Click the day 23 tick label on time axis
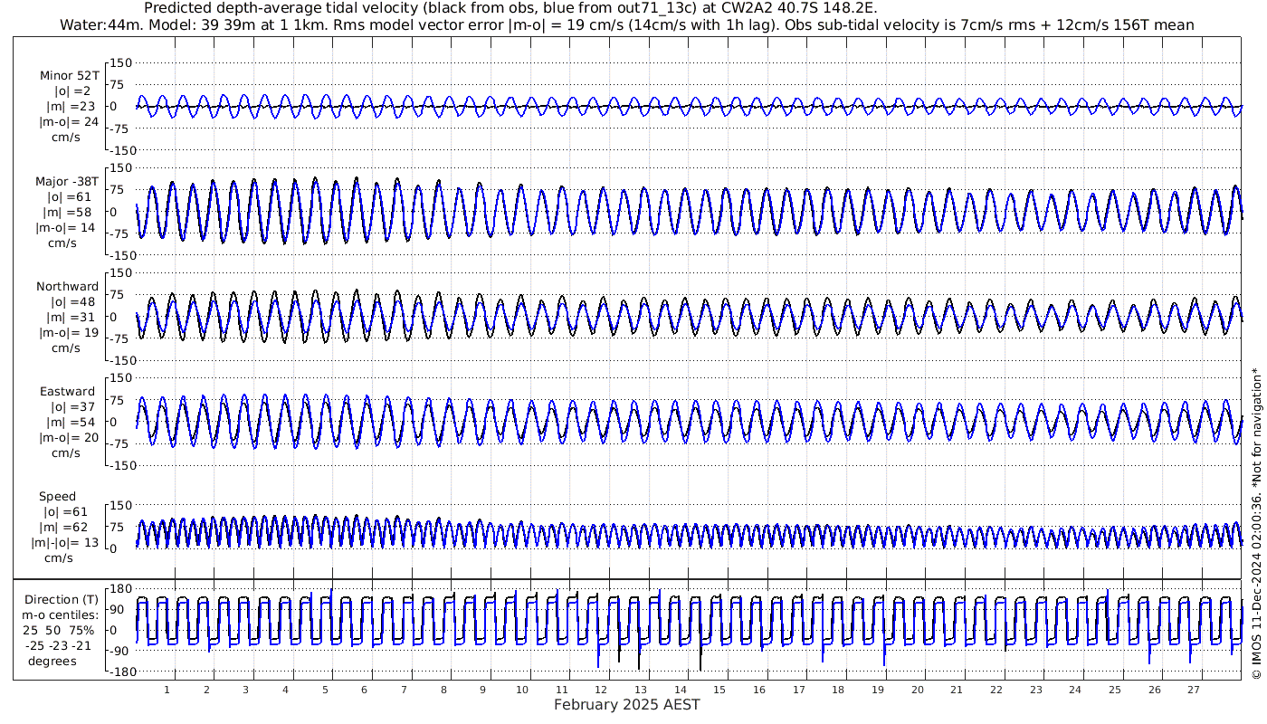Screen dimensions: 1267x724 tap(1035, 690)
